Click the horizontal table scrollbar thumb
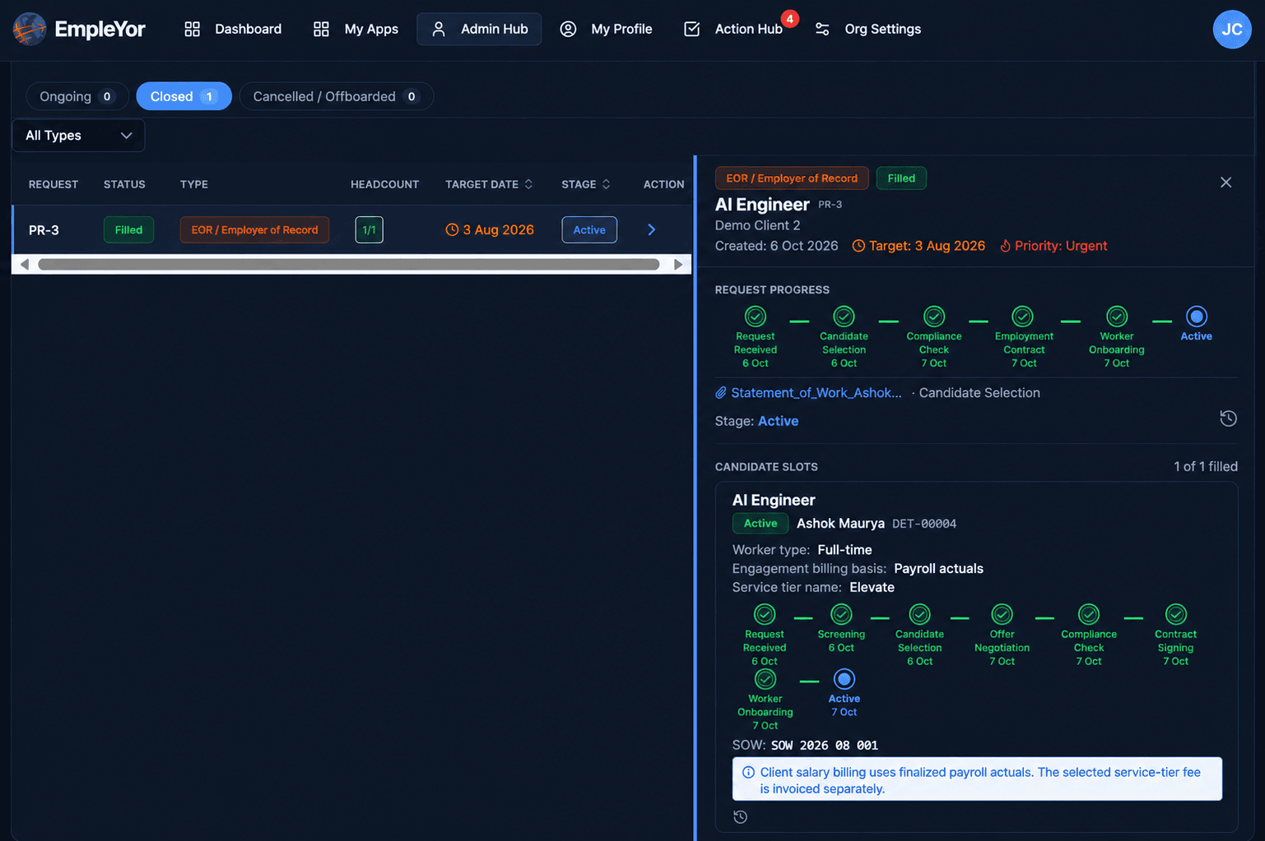The width and height of the screenshot is (1265, 841). (x=349, y=264)
